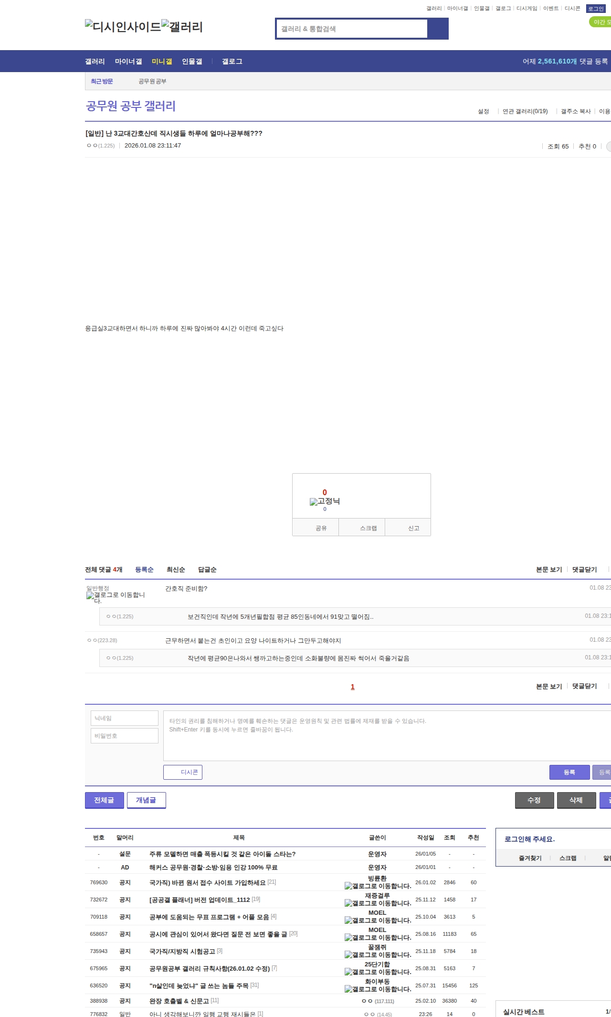The image size is (611, 1017).
Task: Open 재증걸루's 갤로그 icon
Action: tap(378, 903)
